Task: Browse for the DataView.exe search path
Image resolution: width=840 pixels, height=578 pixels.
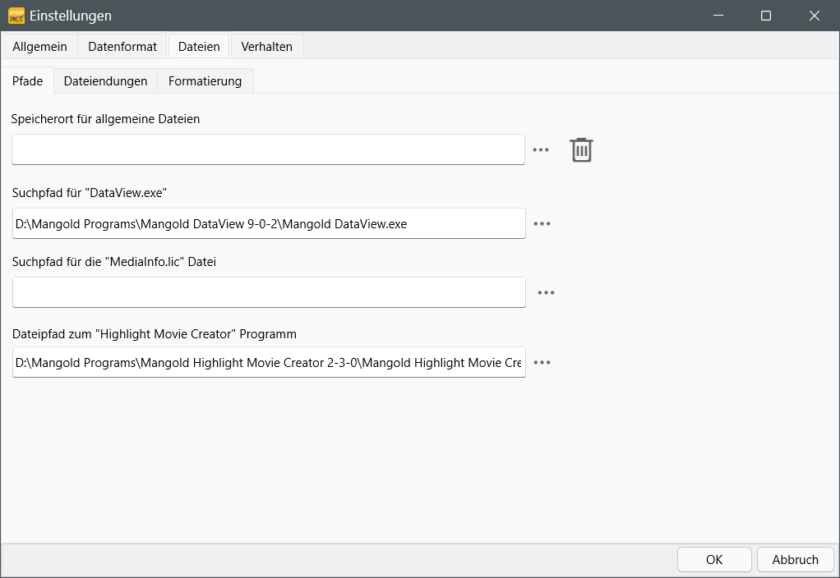Action: pos(542,223)
